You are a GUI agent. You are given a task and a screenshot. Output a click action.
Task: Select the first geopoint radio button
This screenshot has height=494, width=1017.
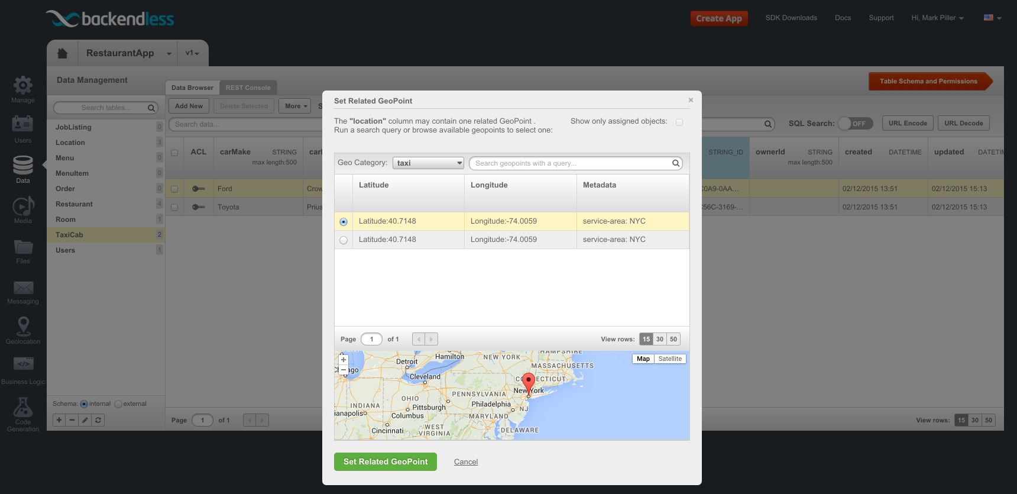[x=344, y=222]
